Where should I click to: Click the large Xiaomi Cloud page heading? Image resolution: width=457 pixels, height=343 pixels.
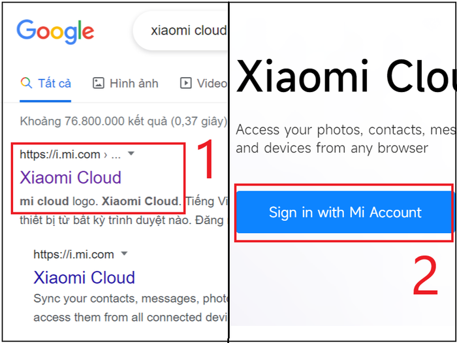coord(346,76)
